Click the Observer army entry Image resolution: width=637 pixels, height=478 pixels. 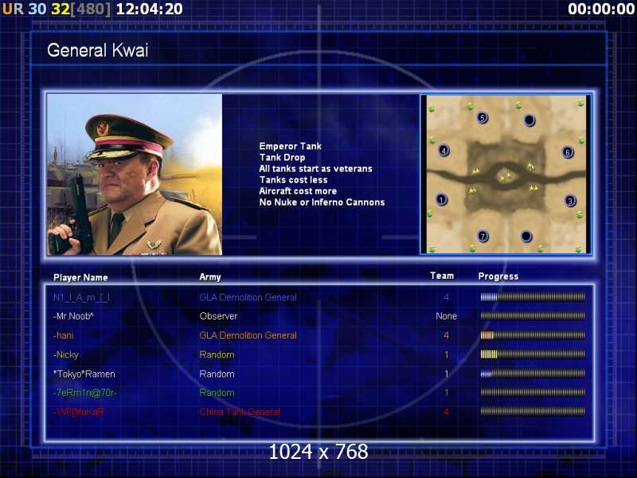click(x=218, y=316)
